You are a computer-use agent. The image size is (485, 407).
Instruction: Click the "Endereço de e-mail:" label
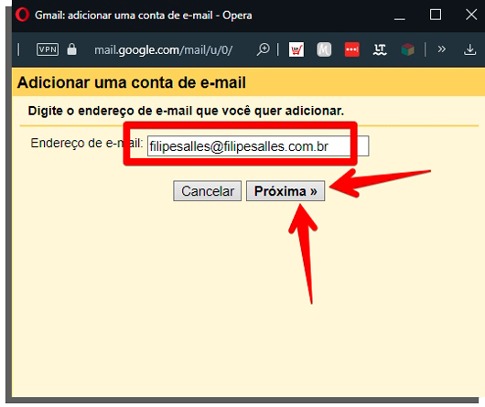(87, 143)
